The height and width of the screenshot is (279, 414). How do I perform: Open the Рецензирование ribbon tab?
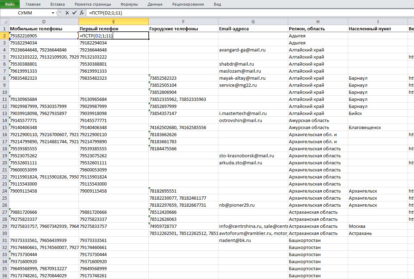[x=188, y=4]
